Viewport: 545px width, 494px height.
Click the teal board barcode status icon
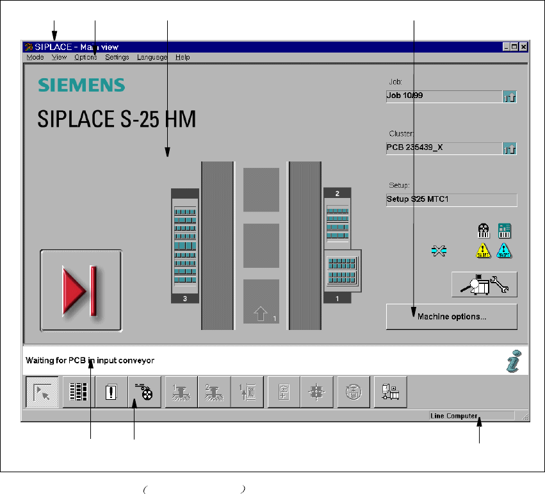pos(505,231)
